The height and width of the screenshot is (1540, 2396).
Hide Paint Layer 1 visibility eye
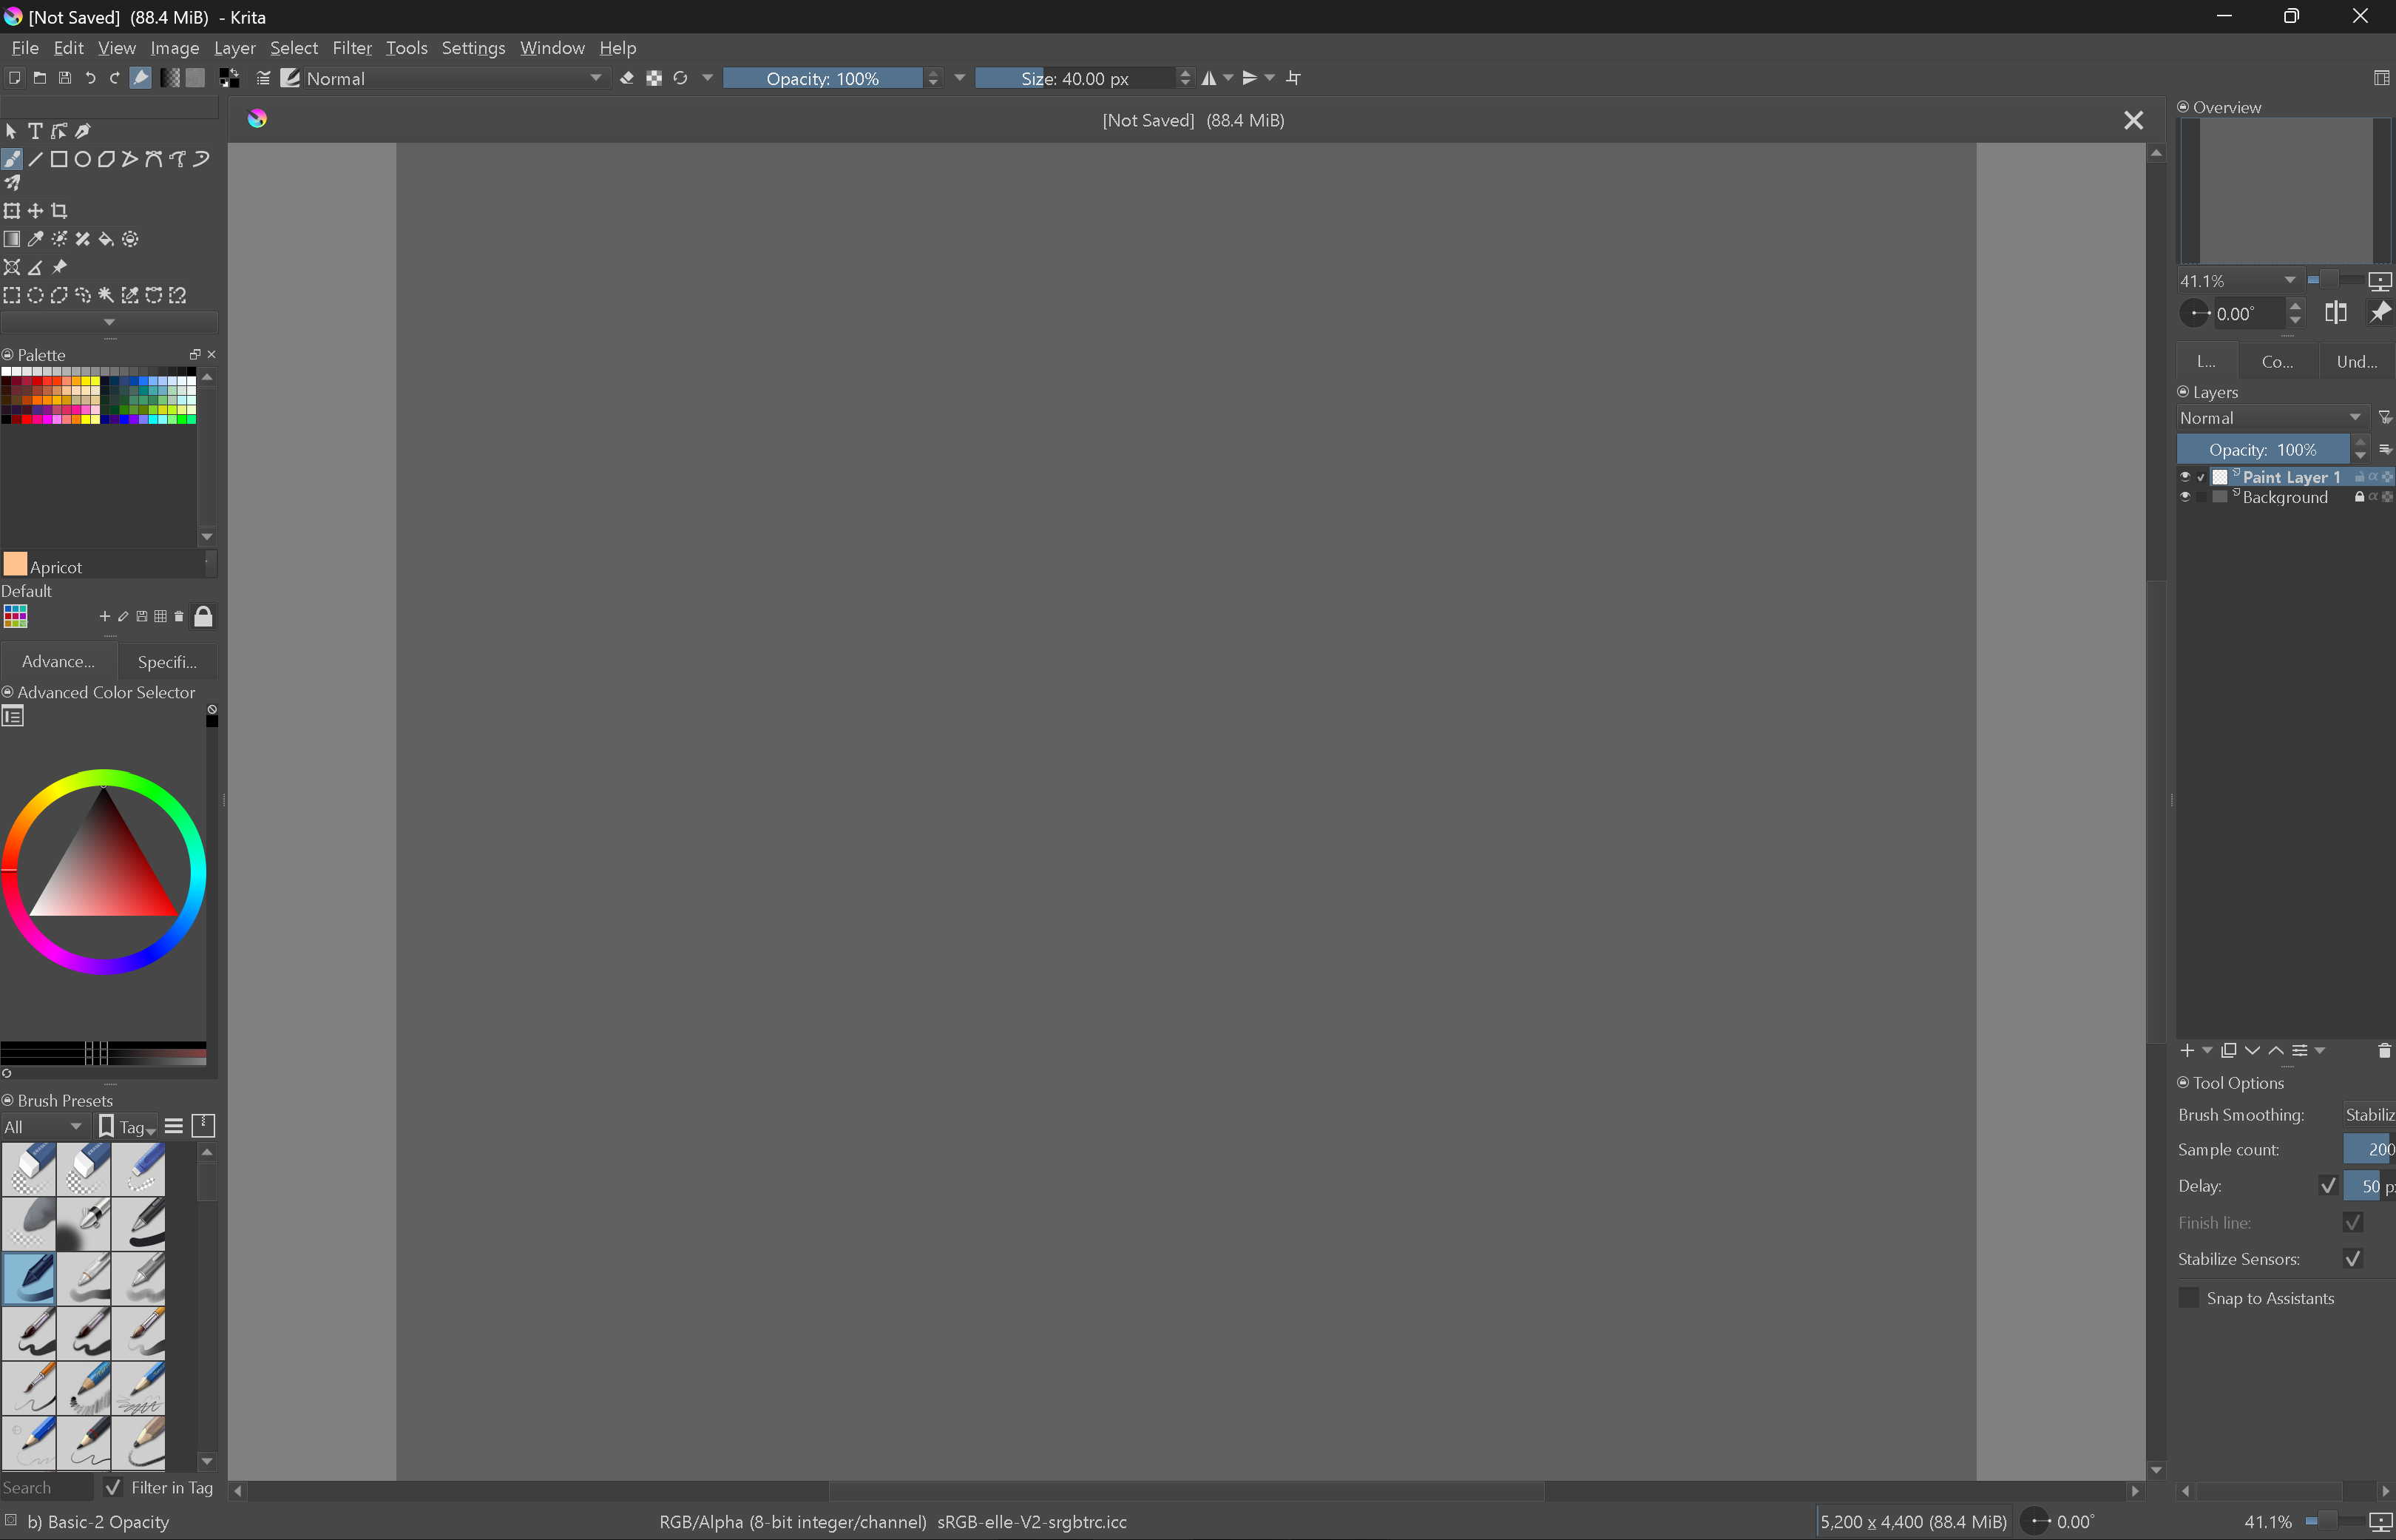click(x=2185, y=477)
